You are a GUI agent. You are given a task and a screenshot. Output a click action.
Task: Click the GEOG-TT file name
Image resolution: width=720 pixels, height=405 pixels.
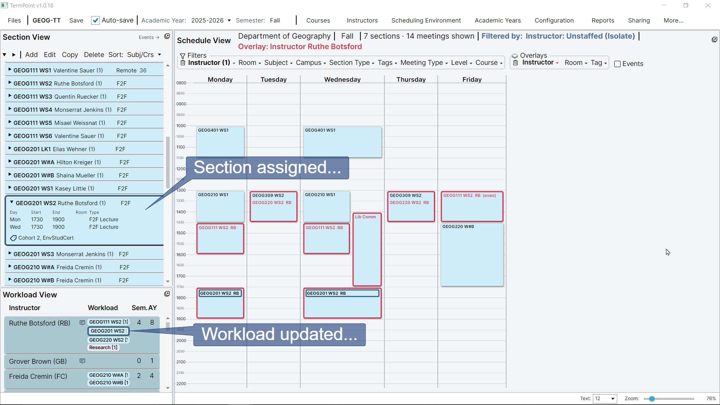click(46, 20)
